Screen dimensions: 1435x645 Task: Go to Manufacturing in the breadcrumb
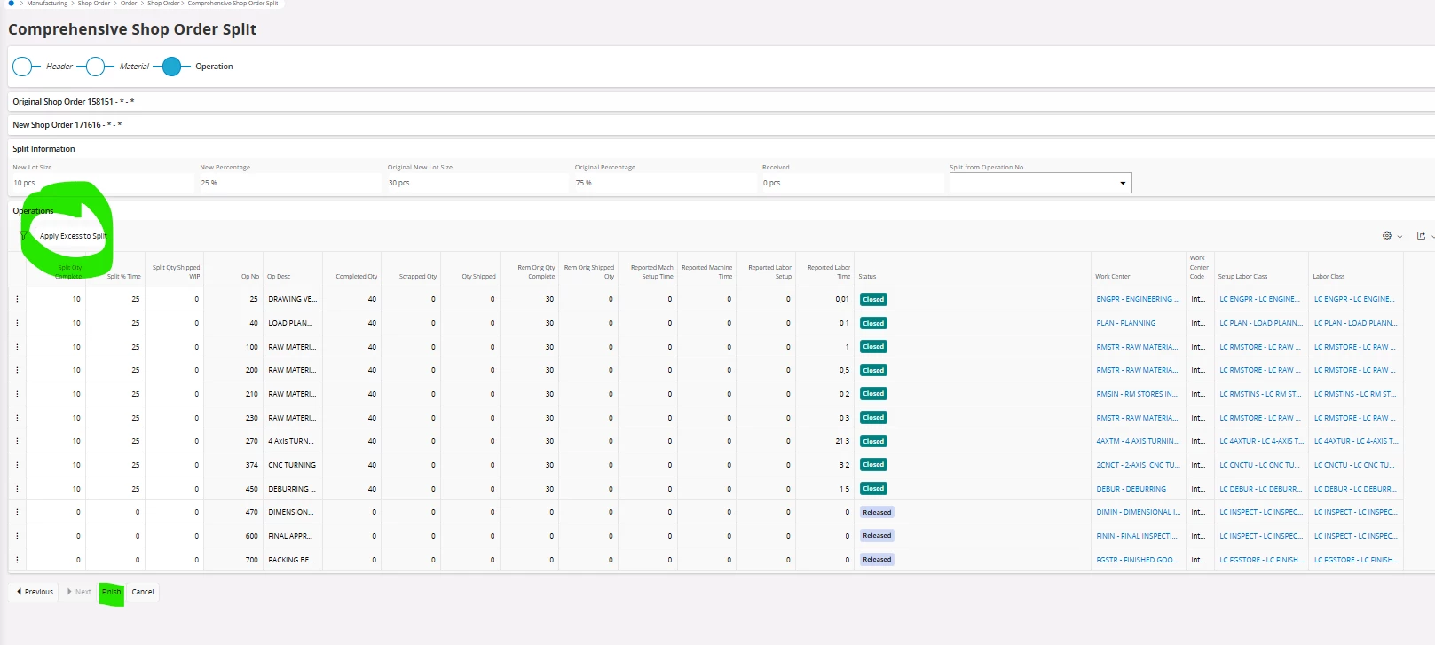point(47,4)
